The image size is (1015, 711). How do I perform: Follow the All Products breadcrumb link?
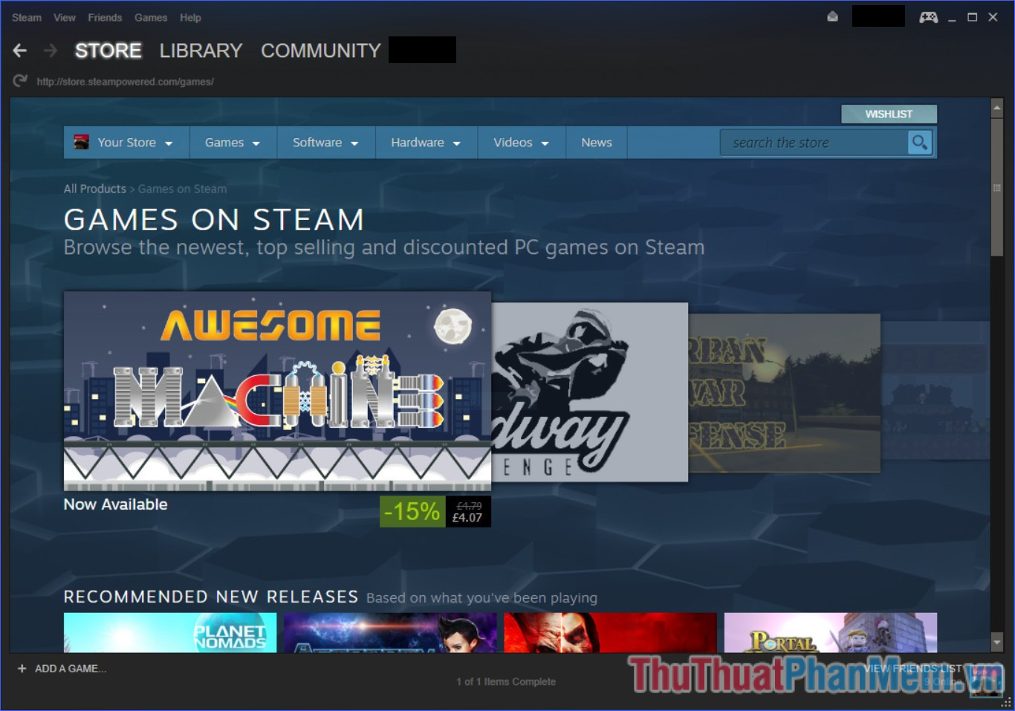point(94,189)
